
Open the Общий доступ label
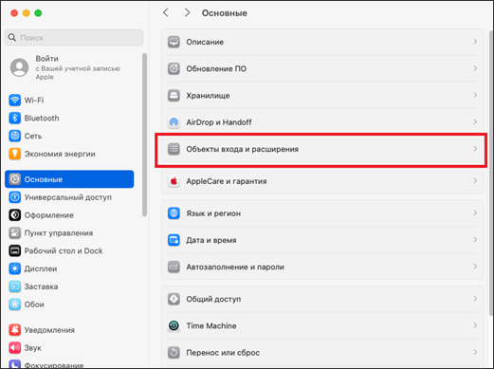click(x=213, y=299)
